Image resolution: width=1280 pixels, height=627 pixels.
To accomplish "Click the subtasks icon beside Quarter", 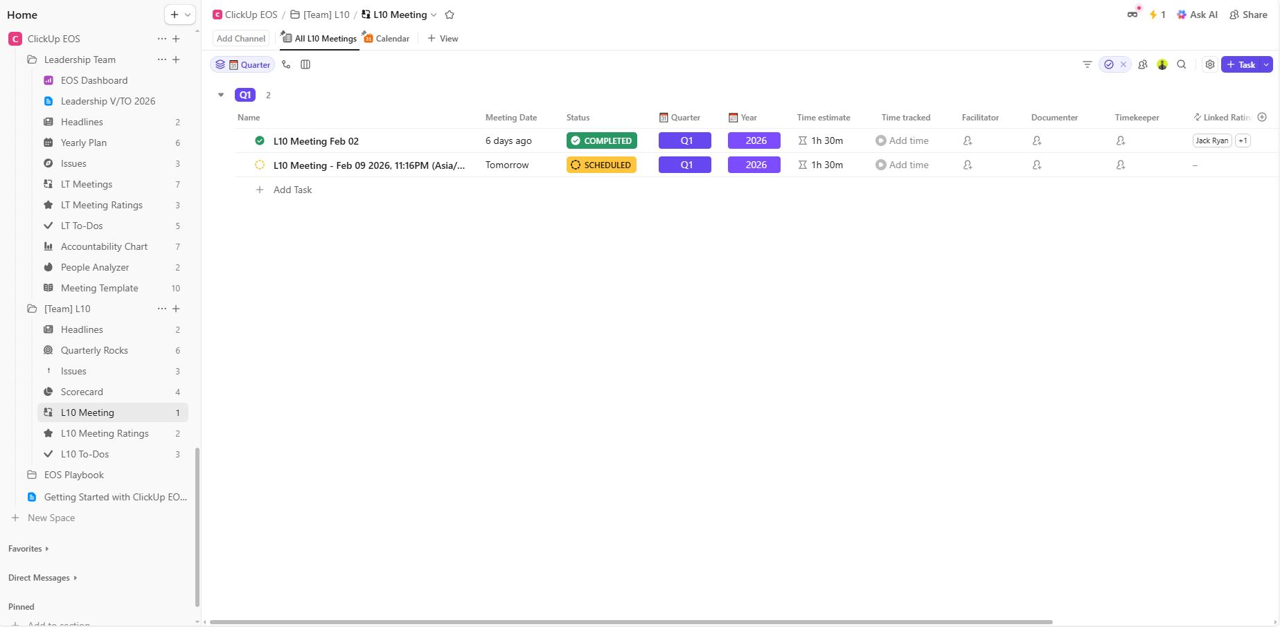I will pos(286,64).
